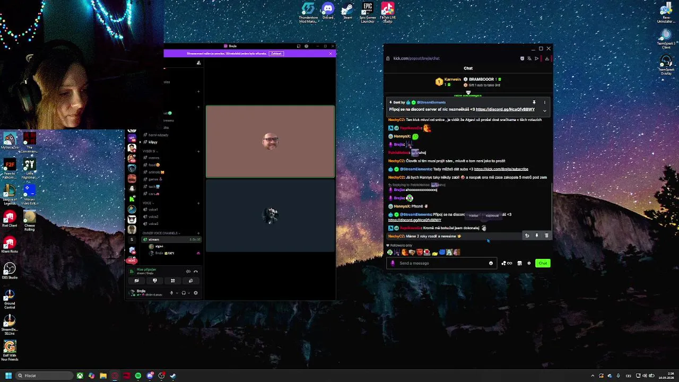Screen dimensions: 679x382
Task: Open Golf With Your Friends shortcut
Action: click(x=10, y=351)
